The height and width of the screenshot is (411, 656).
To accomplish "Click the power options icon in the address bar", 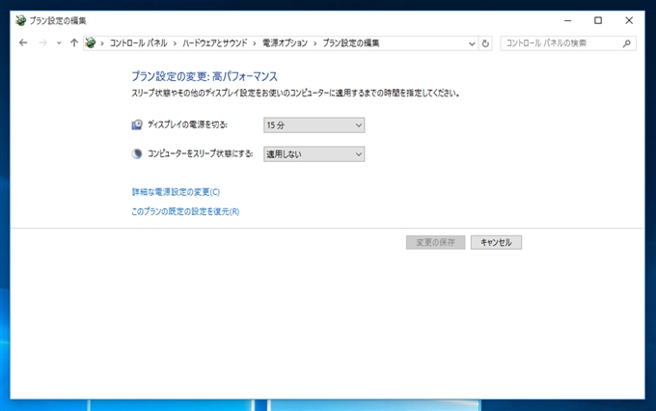I will pos(91,42).
